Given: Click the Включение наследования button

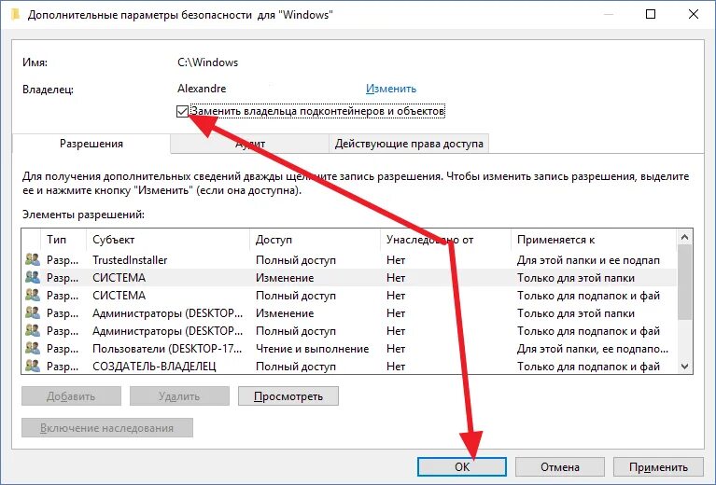Looking at the screenshot, I should coord(107,428).
